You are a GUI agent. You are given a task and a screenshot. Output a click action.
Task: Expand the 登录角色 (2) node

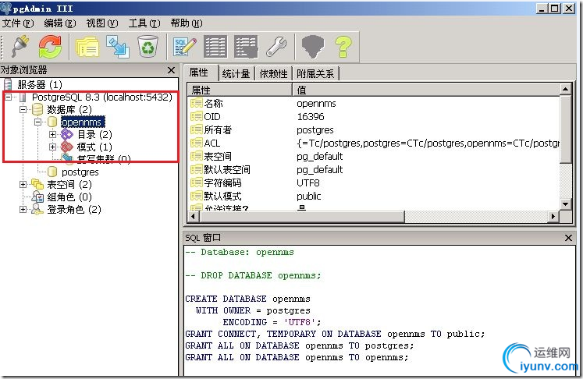click(x=23, y=209)
